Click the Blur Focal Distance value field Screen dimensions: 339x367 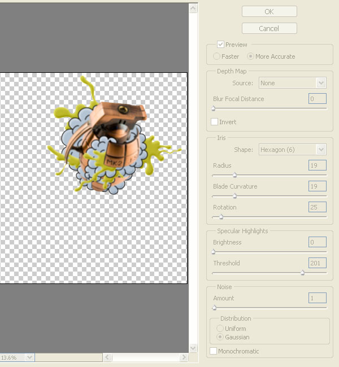[x=317, y=99]
